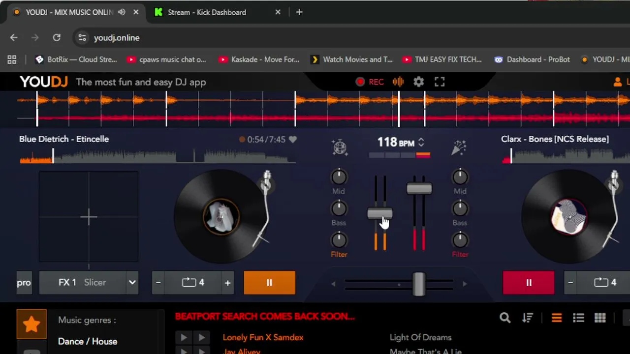Reload the page
This screenshot has width=630, height=354.
(x=57, y=38)
